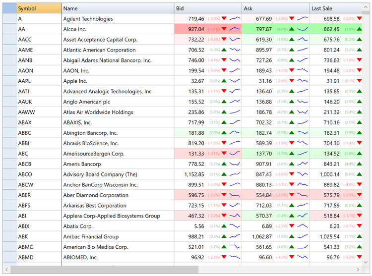Click the ABC bid sparkline chart

point(235,154)
